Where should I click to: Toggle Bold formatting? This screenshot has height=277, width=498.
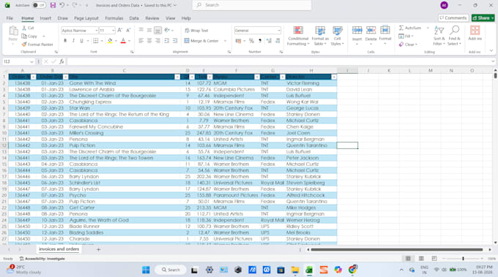(x=65, y=41)
